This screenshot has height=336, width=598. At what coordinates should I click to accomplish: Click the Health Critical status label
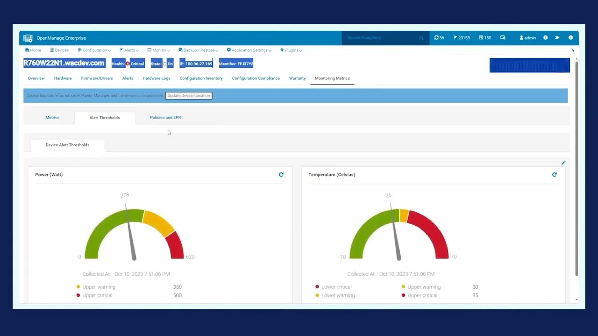(x=128, y=64)
